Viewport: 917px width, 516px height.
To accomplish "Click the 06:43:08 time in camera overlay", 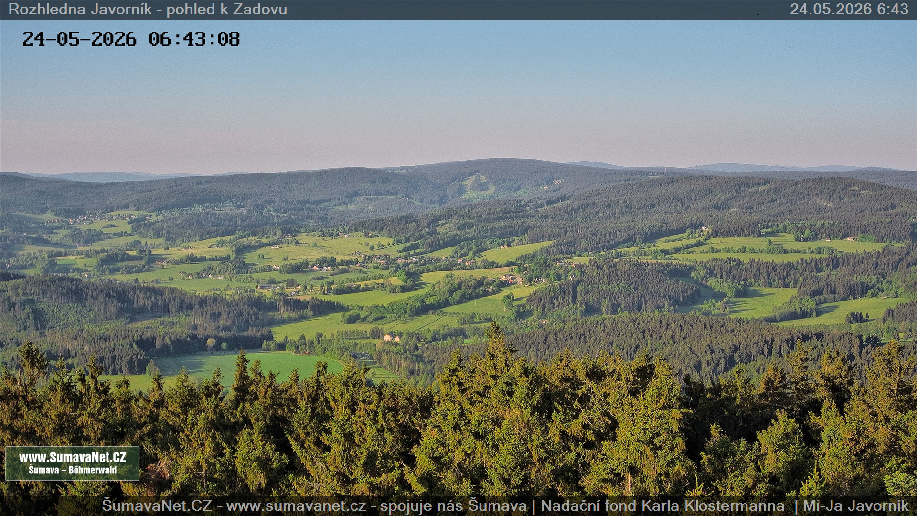I will [x=194, y=39].
